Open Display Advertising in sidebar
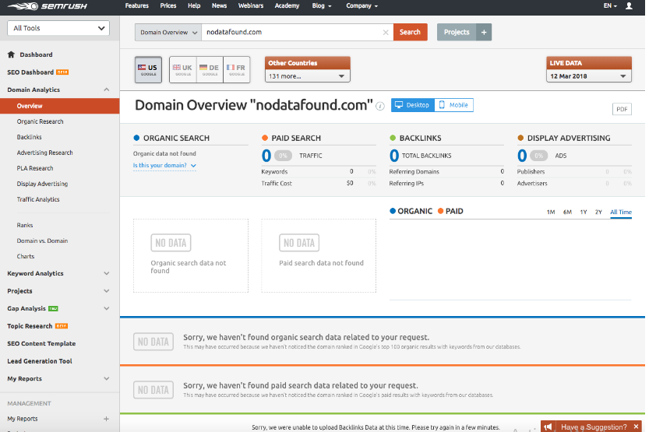The width and height of the screenshot is (656, 432). click(x=42, y=184)
